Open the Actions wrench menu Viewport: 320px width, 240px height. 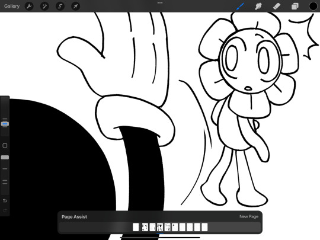click(29, 7)
